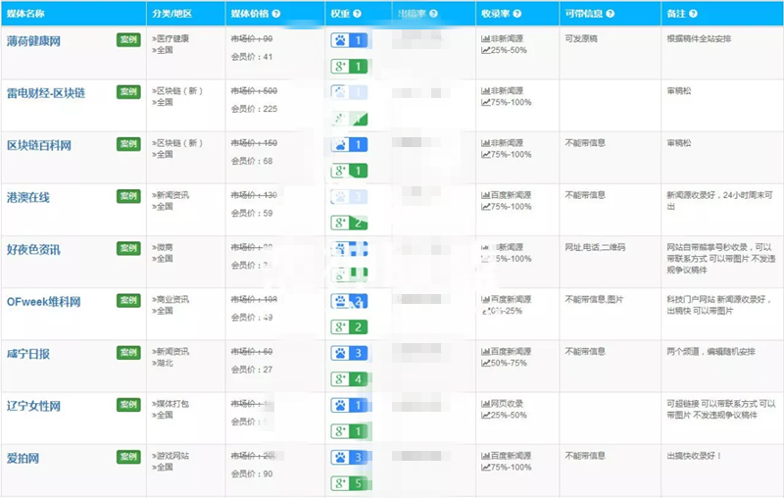Click remark 两个频道，编辑随机安排 for 咸宁日报
The width and height of the screenshot is (784, 498).
[x=710, y=352]
